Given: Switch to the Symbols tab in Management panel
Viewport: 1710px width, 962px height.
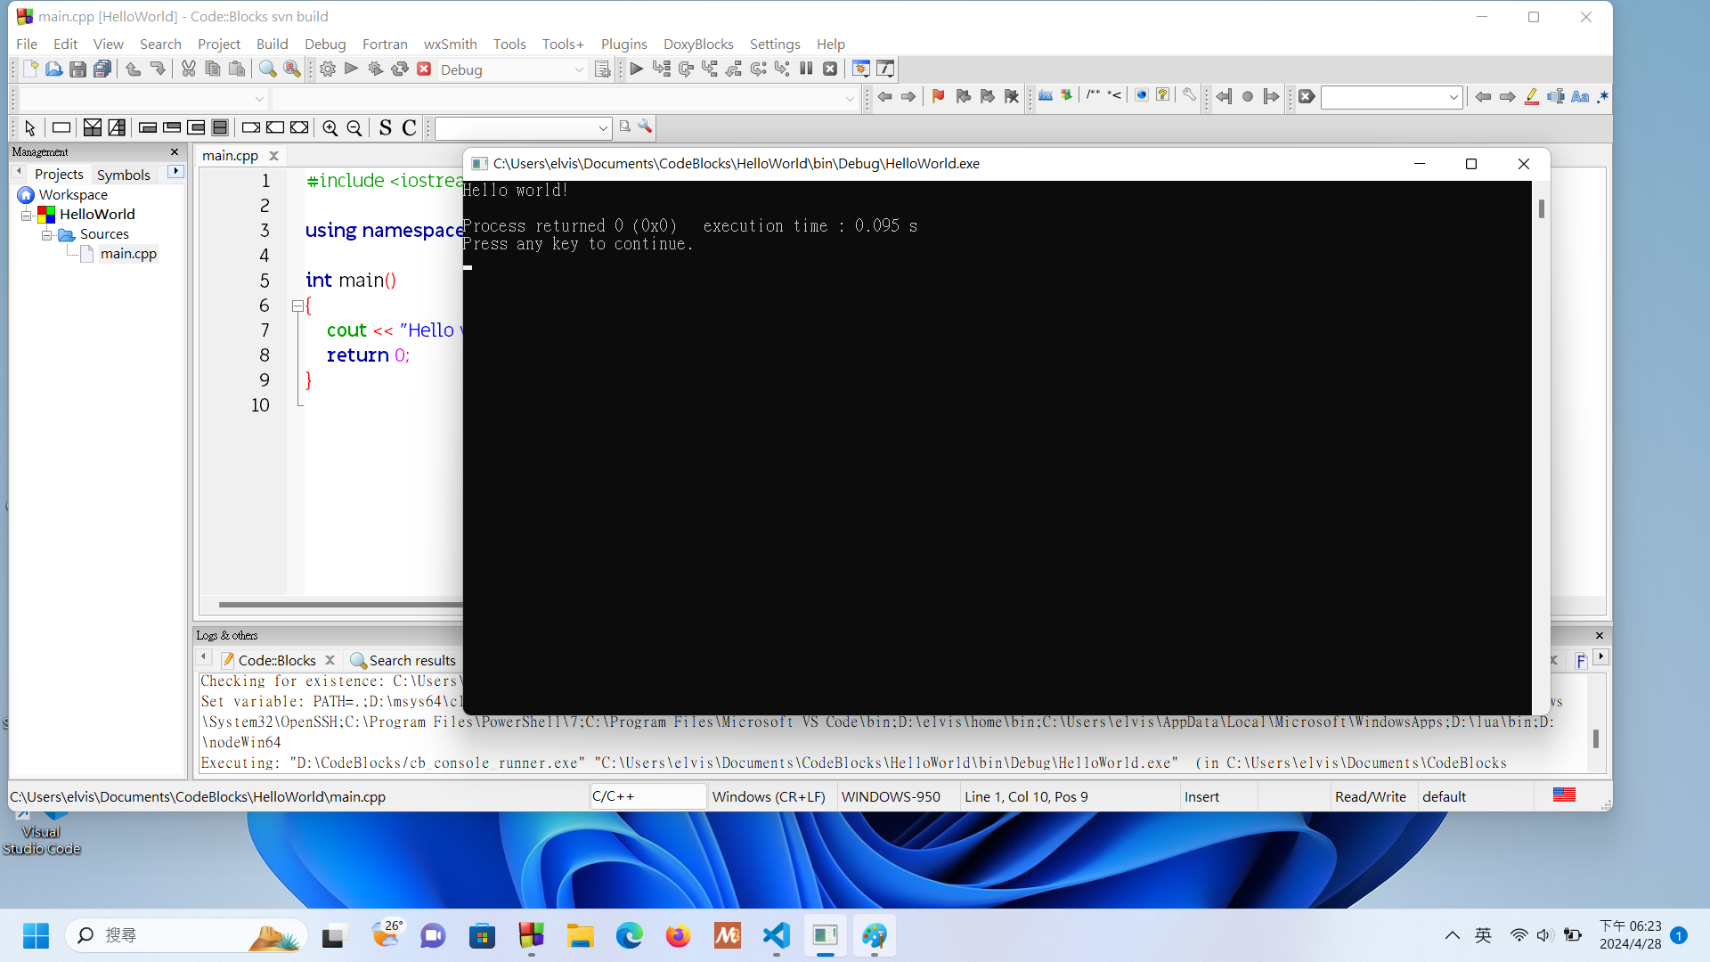Looking at the screenshot, I should (x=124, y=175).
